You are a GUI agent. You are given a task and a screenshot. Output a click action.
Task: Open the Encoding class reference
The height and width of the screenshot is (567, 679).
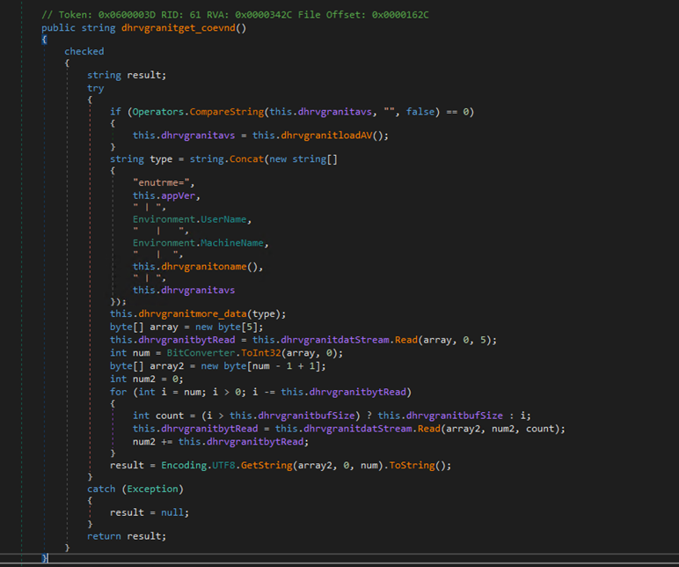[184, 466]
